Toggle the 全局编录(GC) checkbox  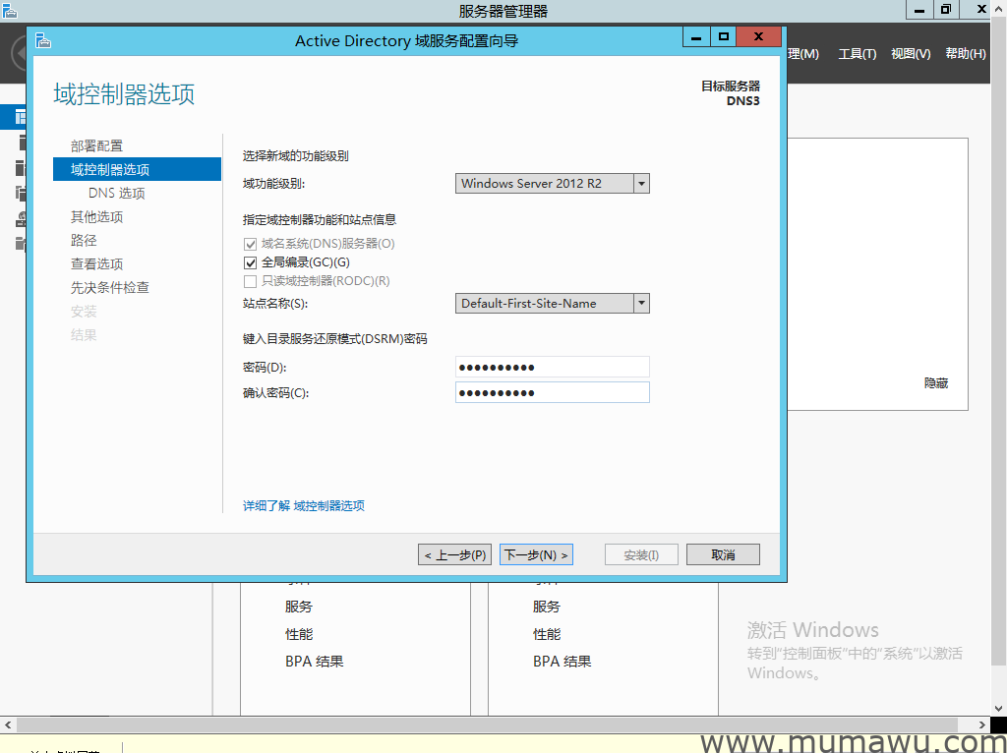pyautogui.click(x=250, y=262)
